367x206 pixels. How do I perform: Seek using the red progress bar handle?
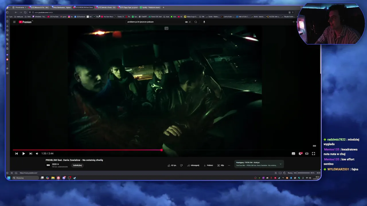[x=162, y=150]
